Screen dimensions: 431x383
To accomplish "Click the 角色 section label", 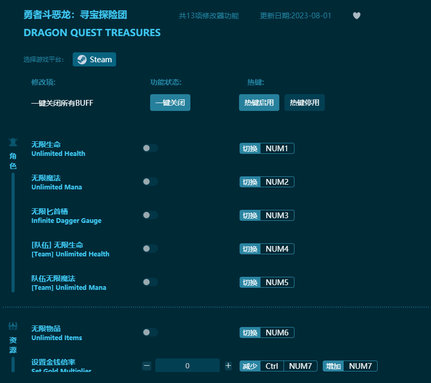I will click(x=13, y=161).
